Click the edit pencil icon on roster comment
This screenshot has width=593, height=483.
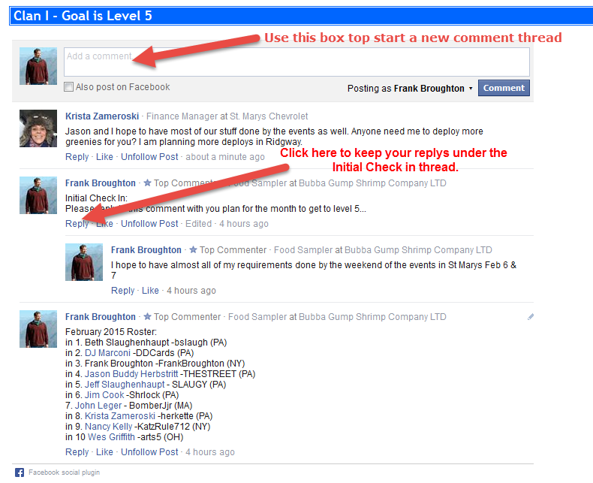(531, 317)
